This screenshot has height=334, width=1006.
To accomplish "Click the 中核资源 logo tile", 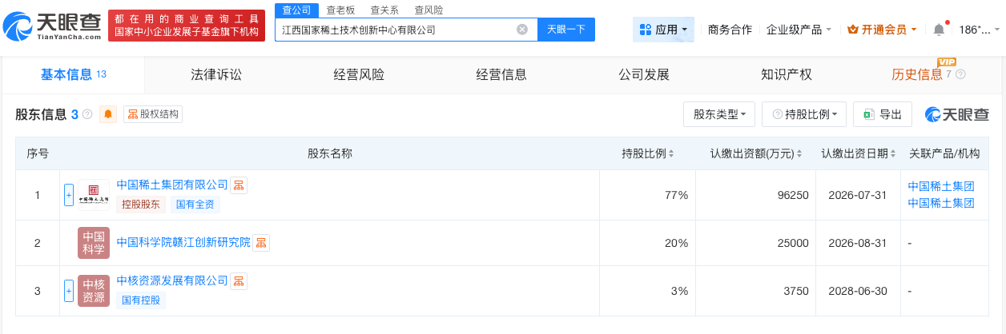I will click(x=94, y=291).
